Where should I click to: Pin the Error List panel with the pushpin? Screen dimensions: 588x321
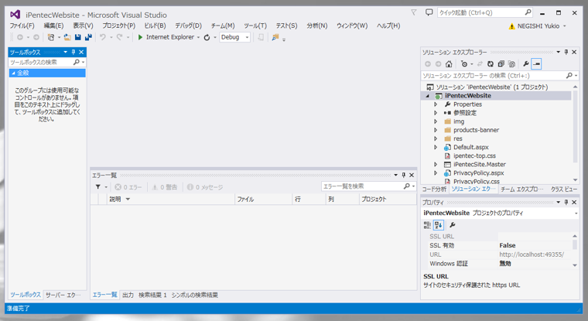(x=404, y=175)
